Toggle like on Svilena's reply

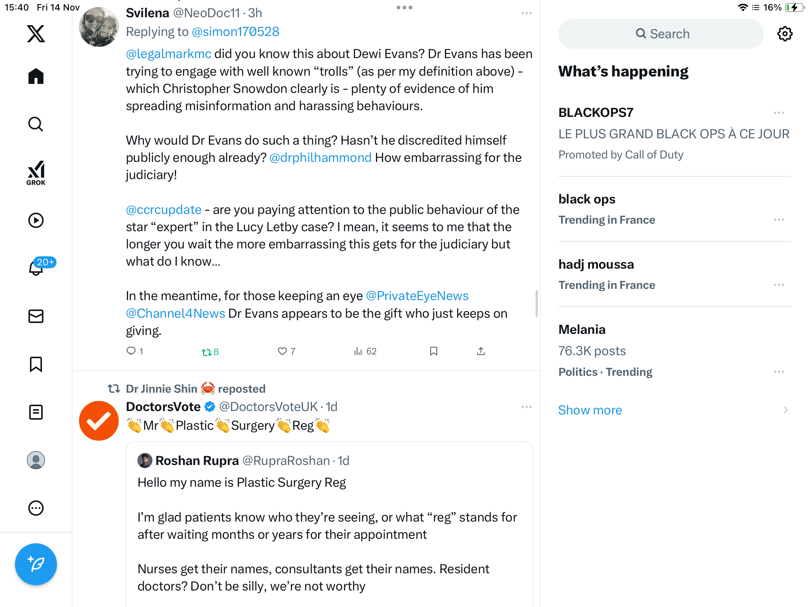click(x=282, y=351)
